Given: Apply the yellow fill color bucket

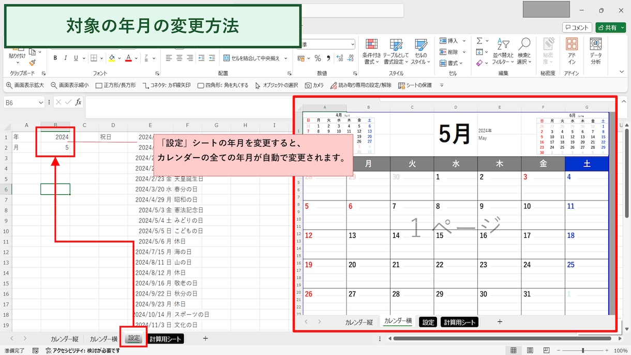Looking at the screenshot, I should 112,58.
